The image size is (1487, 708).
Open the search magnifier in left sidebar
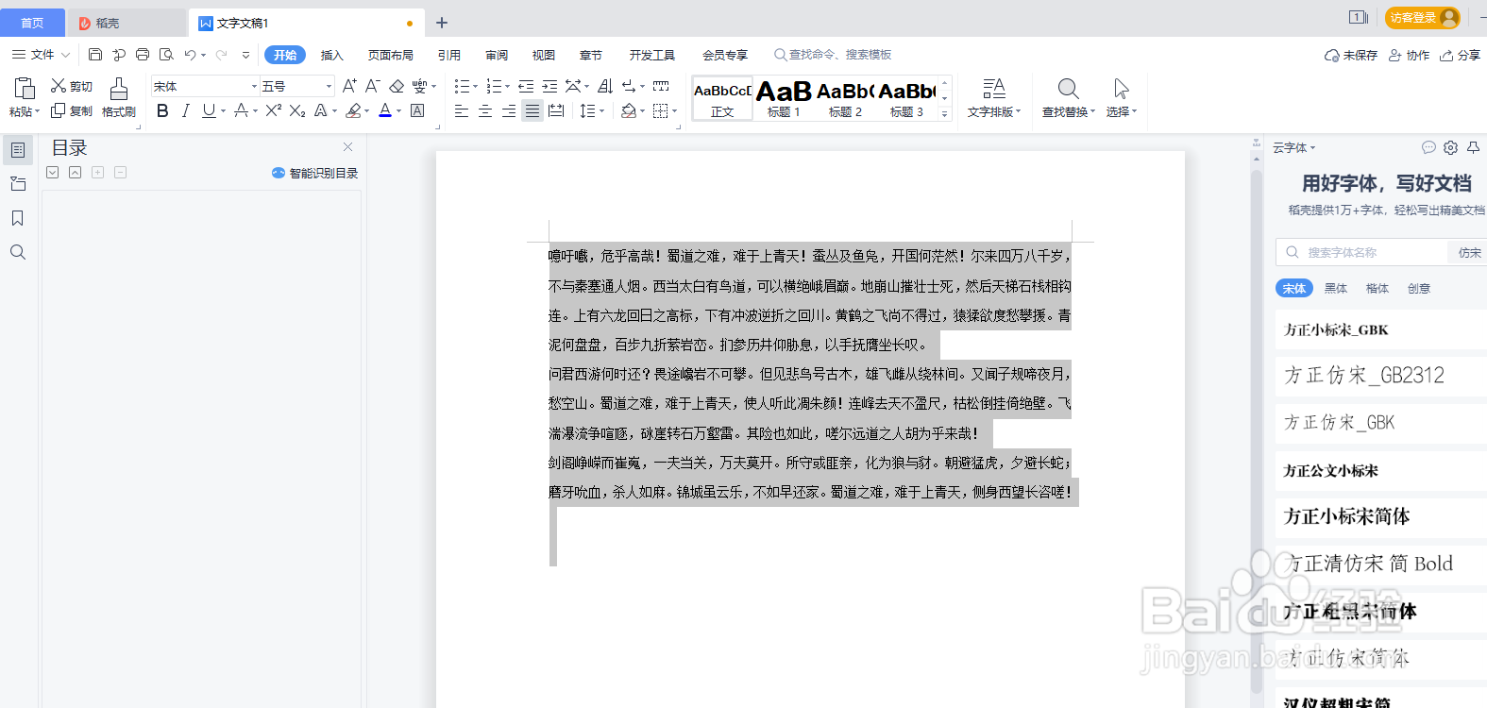(17, 252)
